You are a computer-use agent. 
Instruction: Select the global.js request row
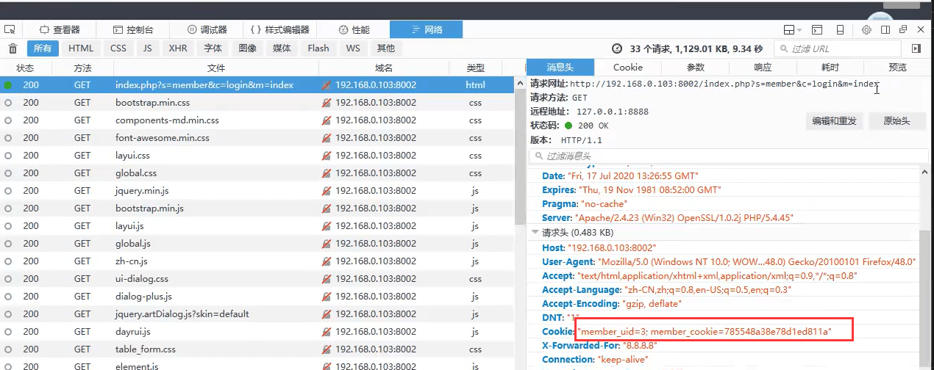(x=257, y=244)
